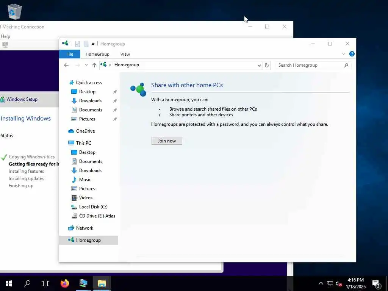Click toolbar icon in Virtual Machine Connection window

coord(5,45)
